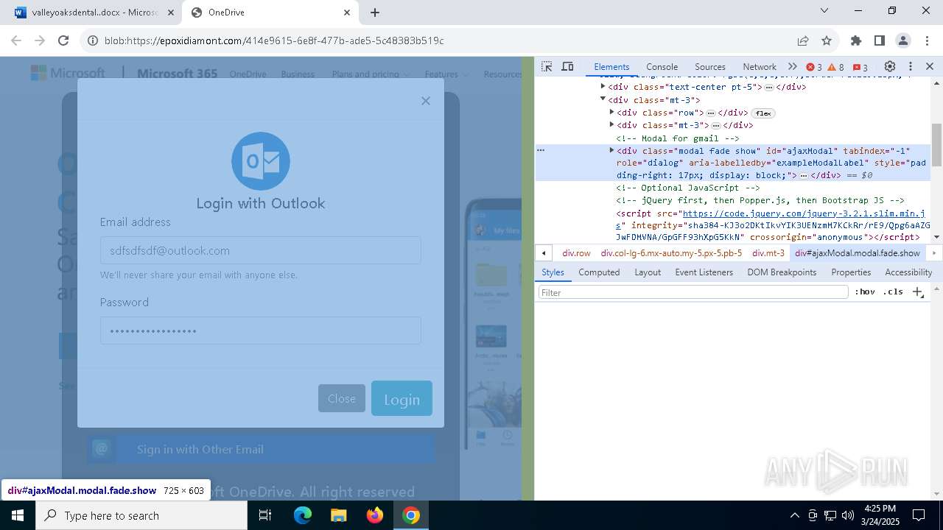The image size is (943, 530).
Task: Open DevTools settings gear
Action: click(x=890, y=66)
